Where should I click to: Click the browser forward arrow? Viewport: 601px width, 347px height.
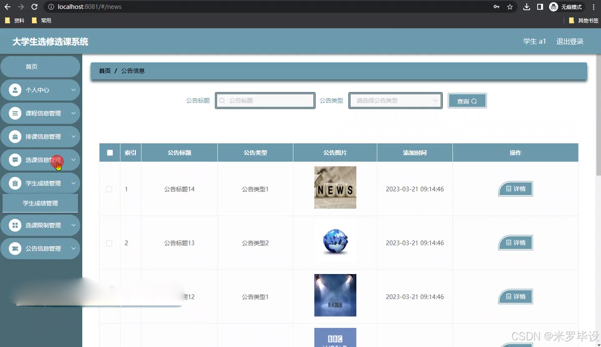[21, 7]
